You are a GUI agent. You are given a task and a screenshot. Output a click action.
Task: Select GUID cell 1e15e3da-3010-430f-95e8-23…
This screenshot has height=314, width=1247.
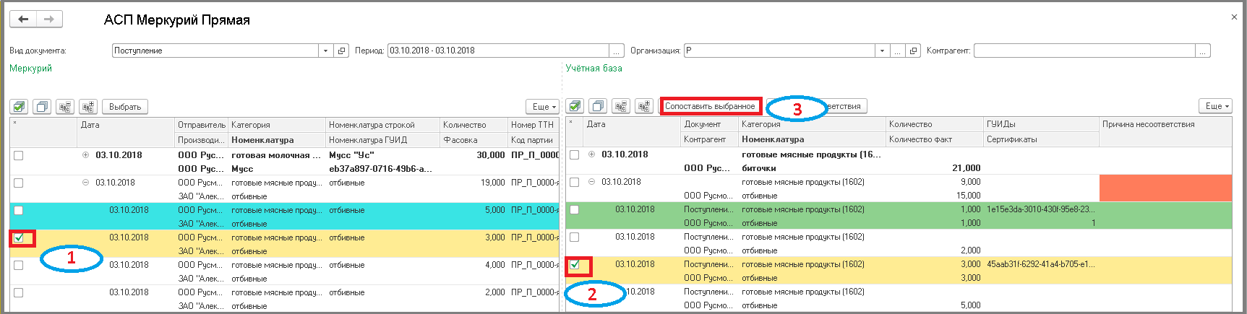[1041, 209]
